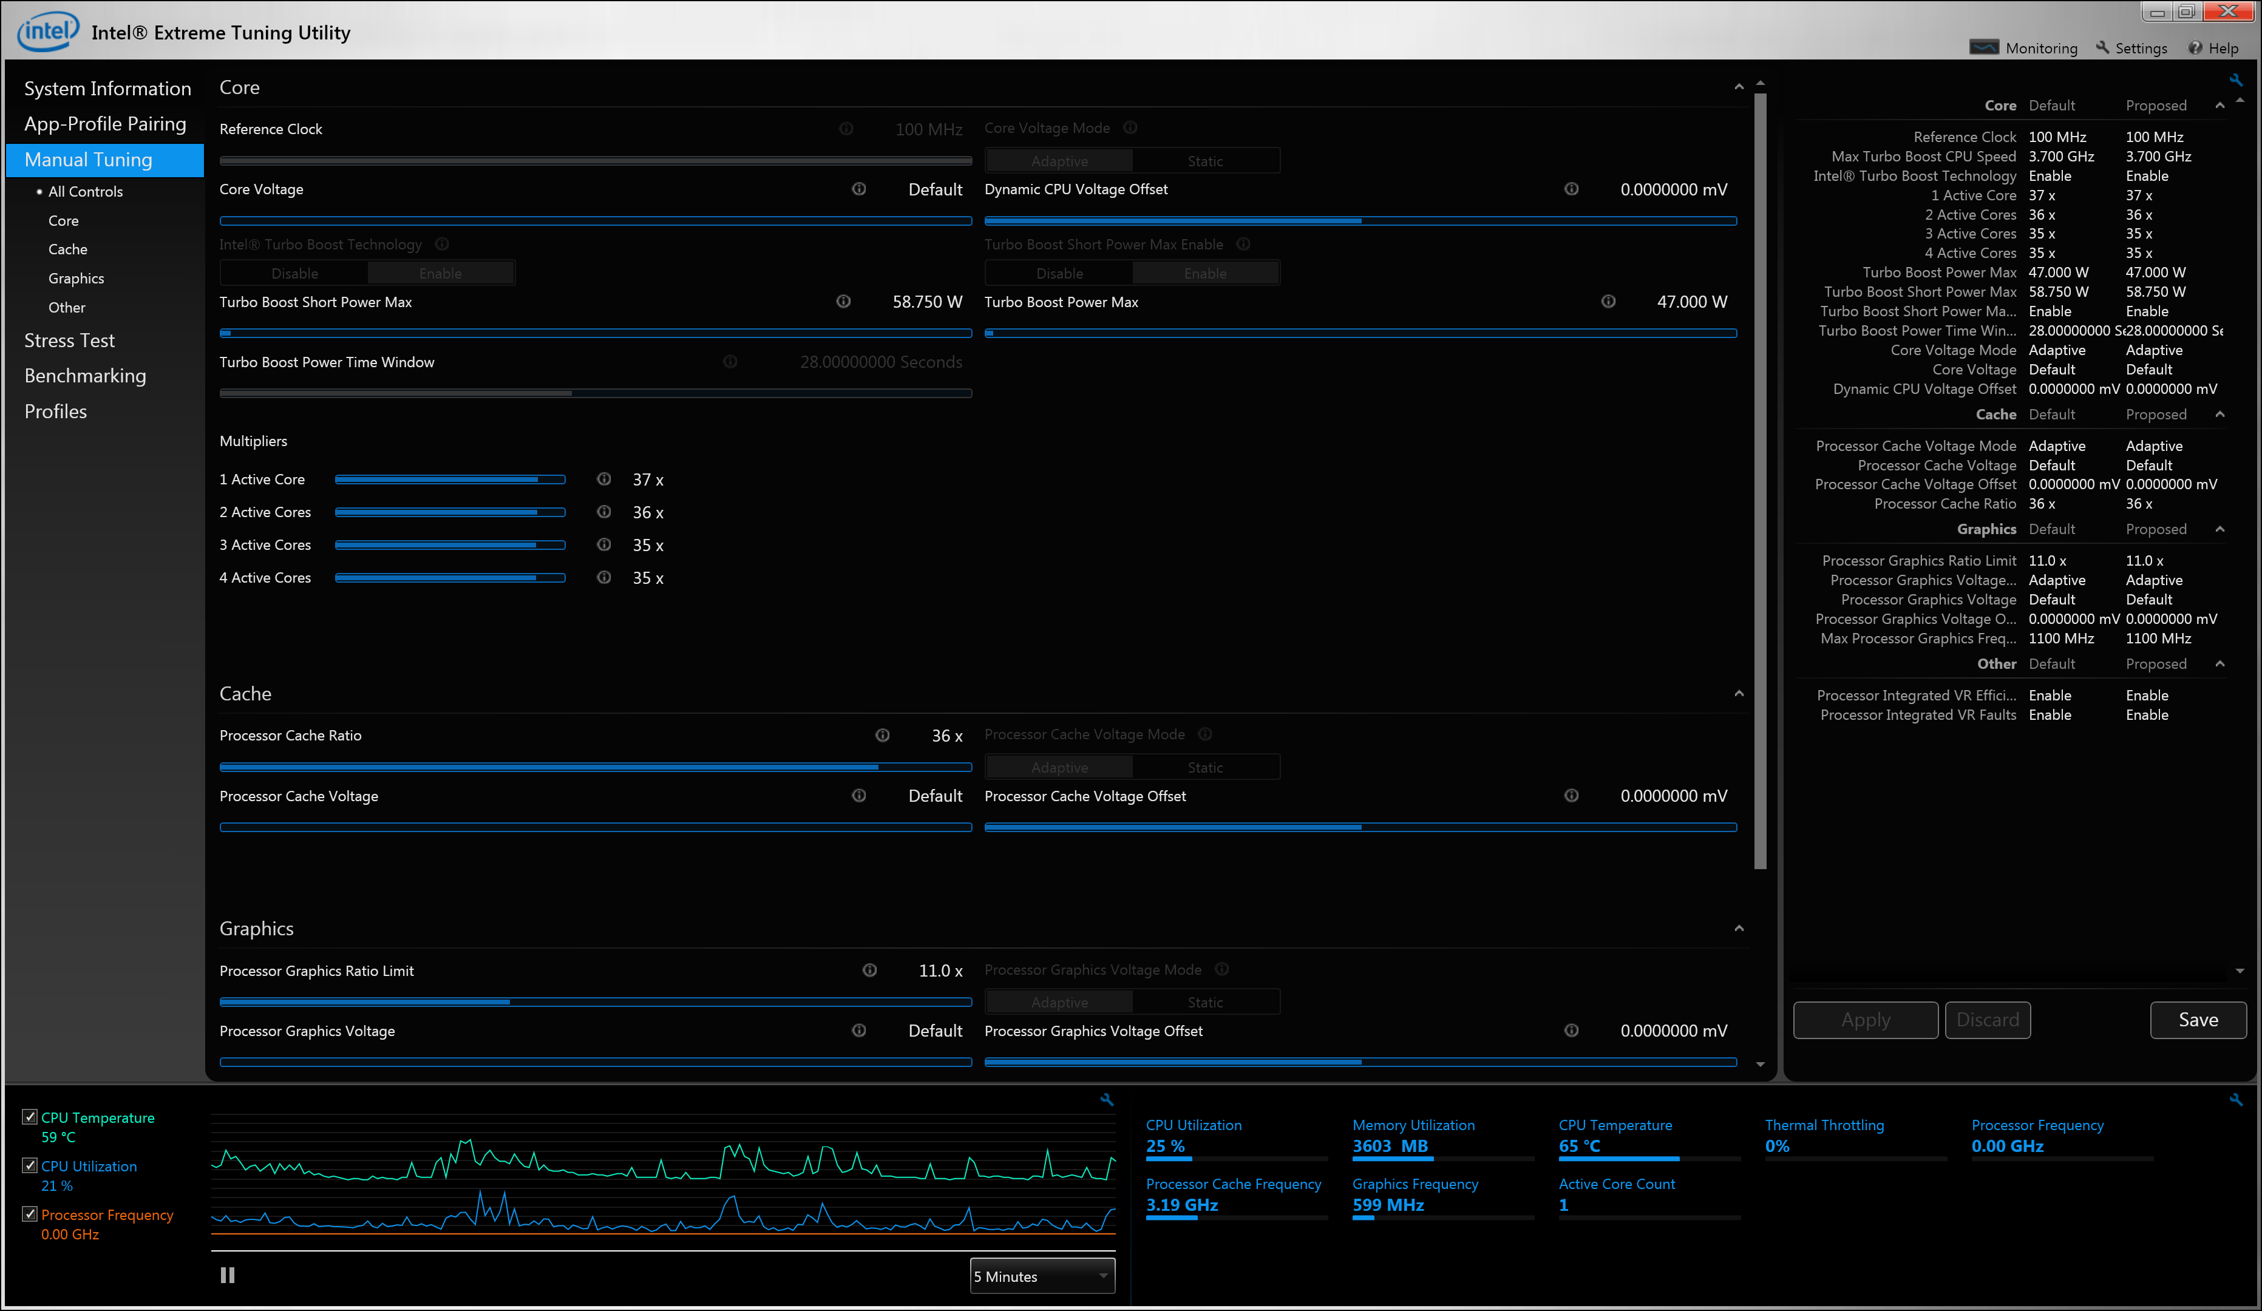Enable Turbo Boost Short Power Max
This screenshot has height=1311, width=2262.
[1206, 273]
